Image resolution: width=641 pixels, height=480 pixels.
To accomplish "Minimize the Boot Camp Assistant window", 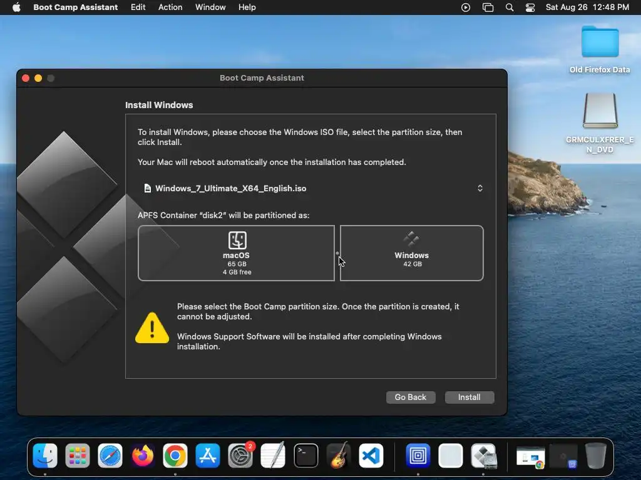I will pyautogui.click(x=38, y=78).
